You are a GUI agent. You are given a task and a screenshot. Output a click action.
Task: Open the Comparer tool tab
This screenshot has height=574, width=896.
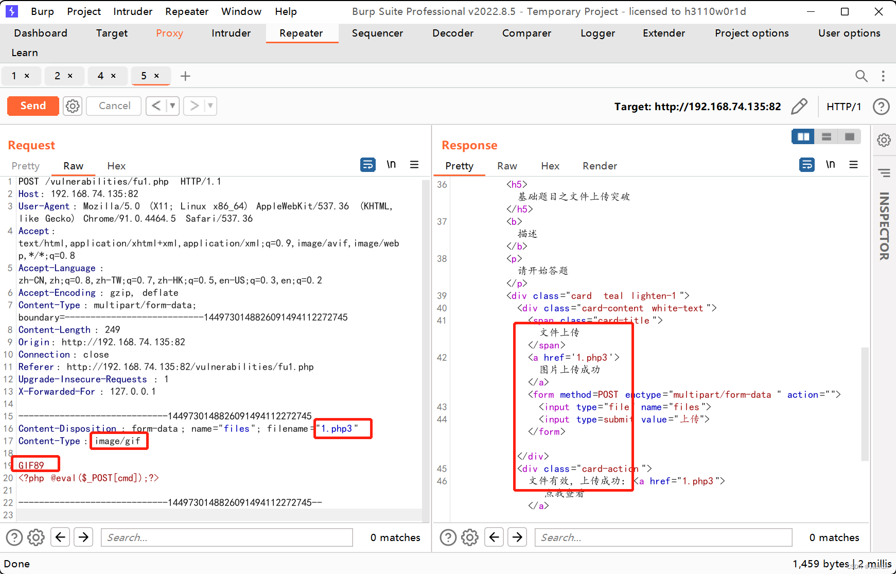[526, 33]
